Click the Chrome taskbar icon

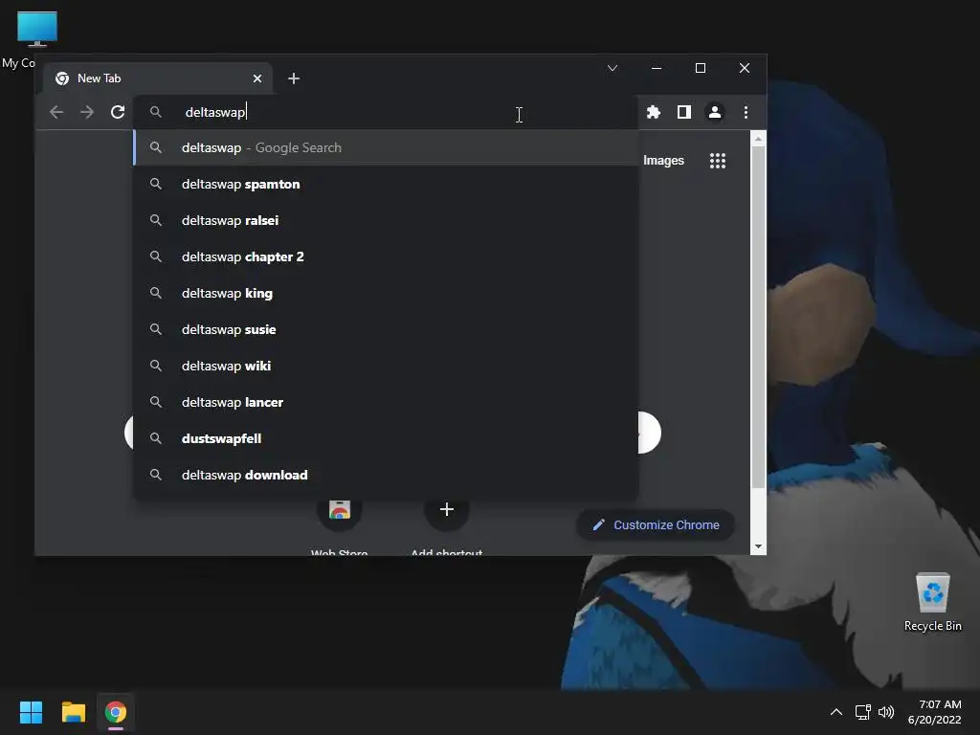[116, 712]
